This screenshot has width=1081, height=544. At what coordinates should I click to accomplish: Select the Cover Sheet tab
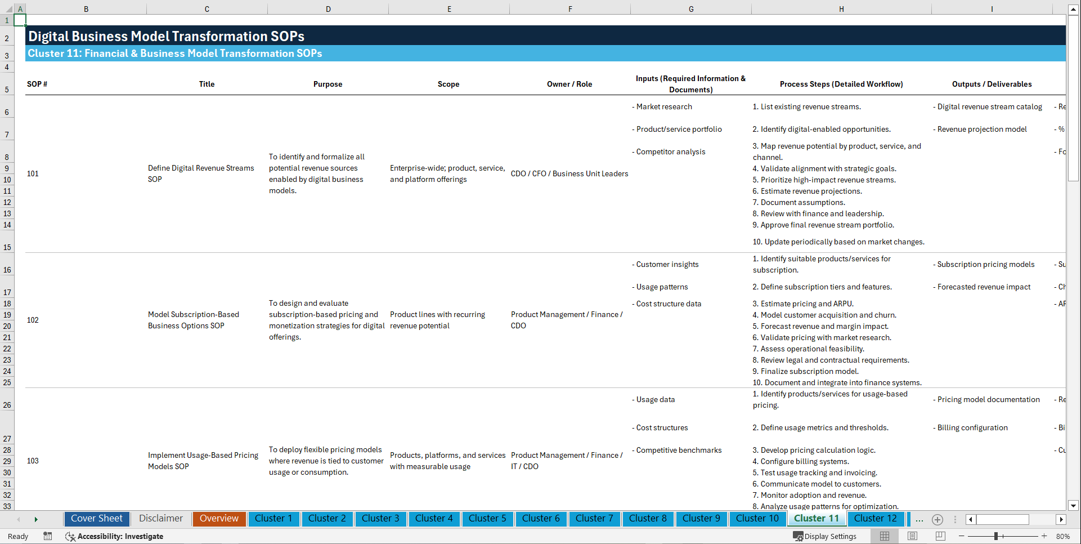point(96,519)
